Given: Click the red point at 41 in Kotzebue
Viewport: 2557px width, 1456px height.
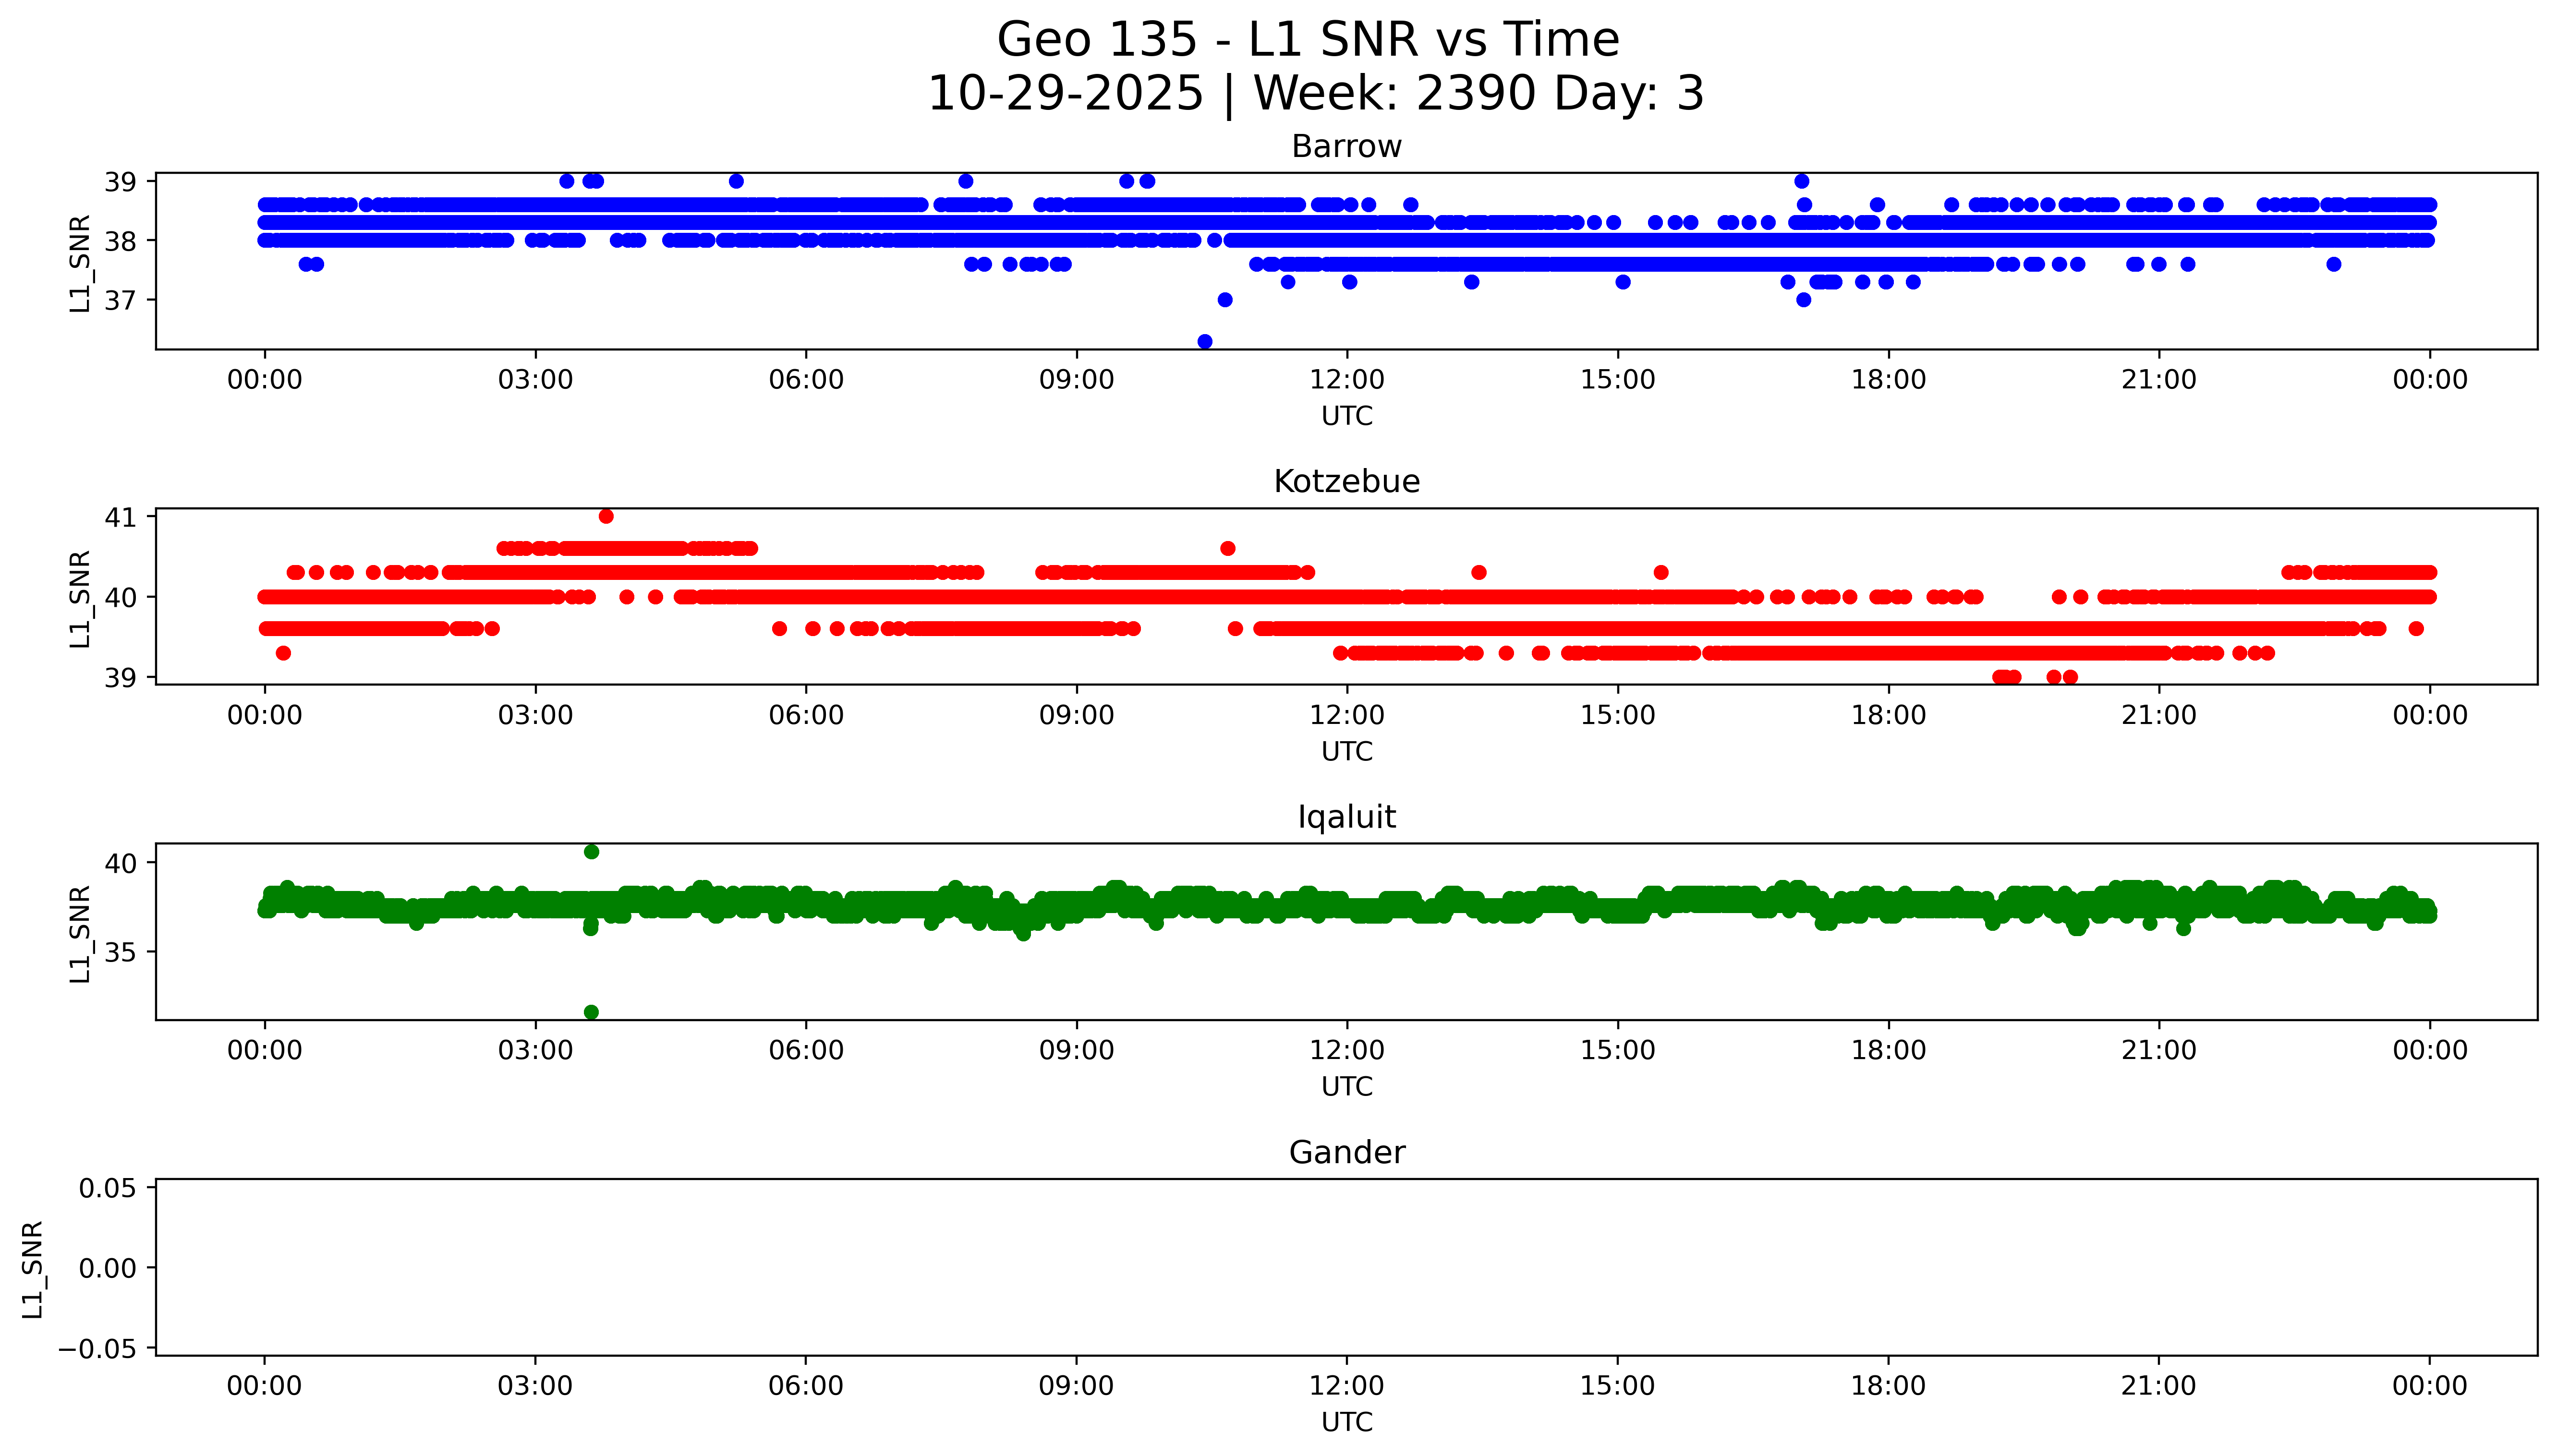Looking at the screenshot, I should point(606,516).
